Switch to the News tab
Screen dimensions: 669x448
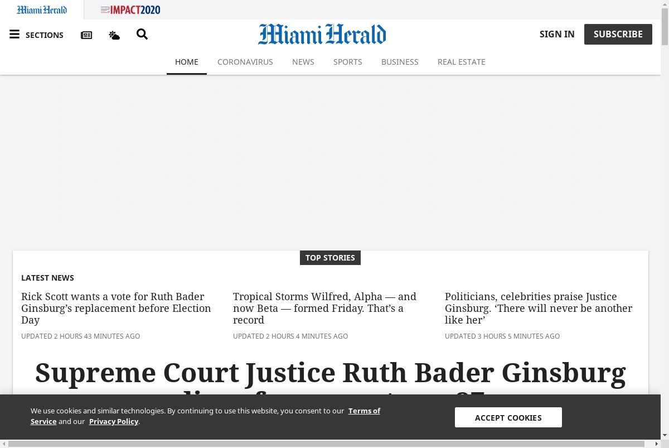[303, 62]
